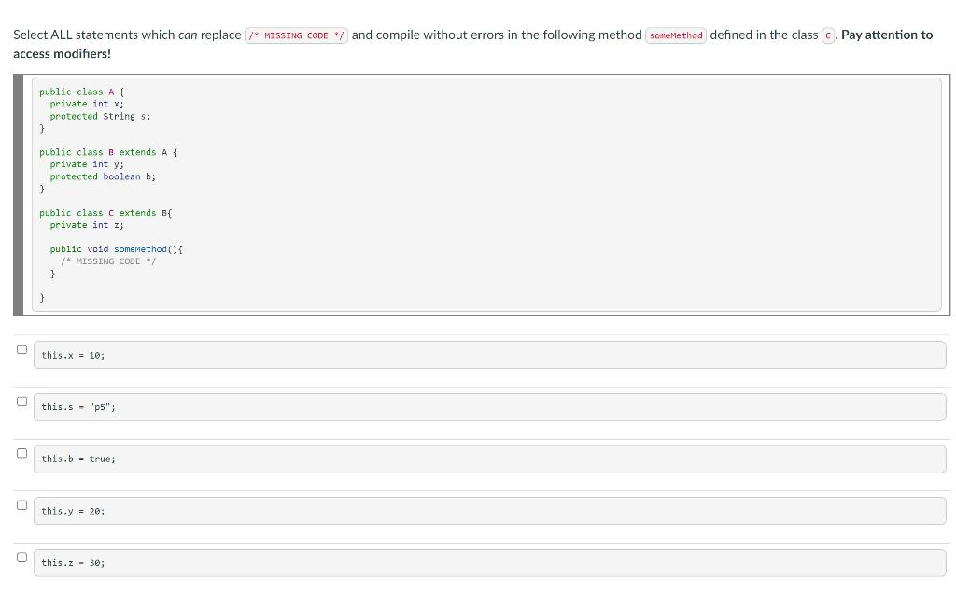Click the line 'protected boolean b;'
The width and height of the screenshot is (956, 593).
pos(103,176)
